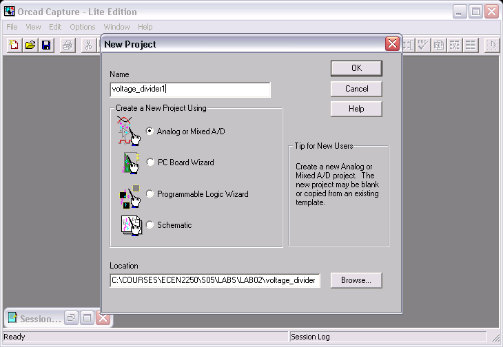503x347 pixels.
Task: Click the Analog or Mixed A/D project icon
Action: click(129, 132)
